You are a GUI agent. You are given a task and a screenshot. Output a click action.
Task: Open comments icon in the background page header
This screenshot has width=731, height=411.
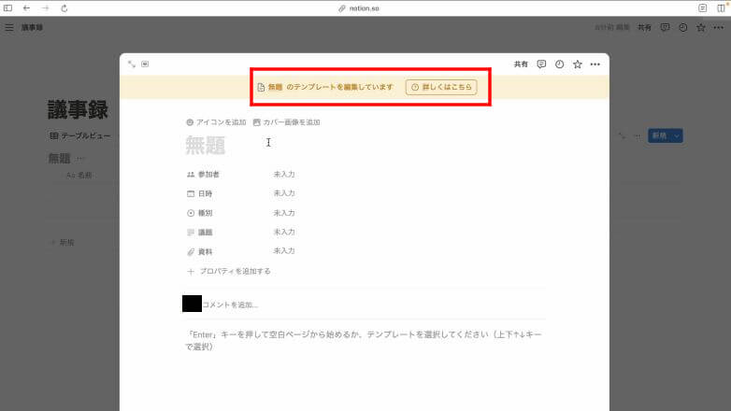tap(665, 27)
